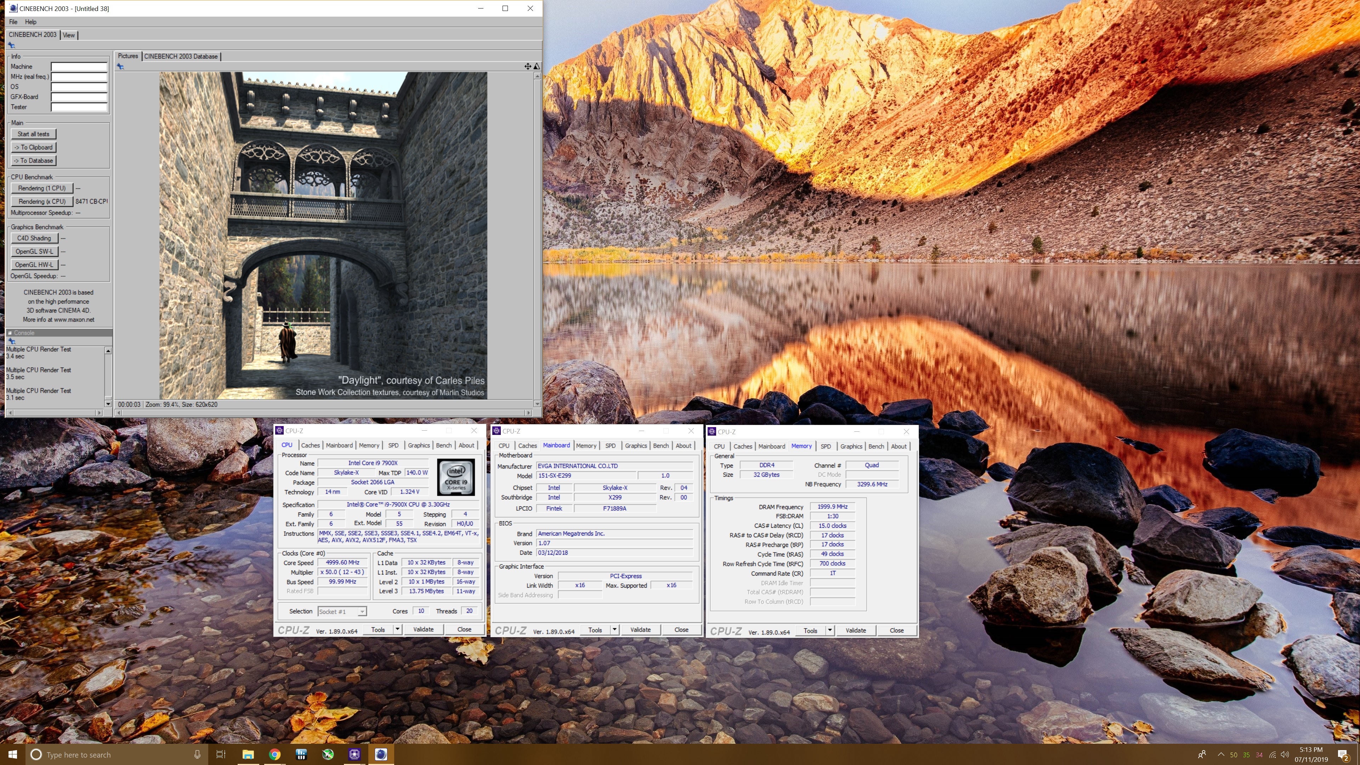Viewport: 1360px width, 765px height.
Task: Click the title bar icon of CPU-Z Mainboard window
Action: [496, 431]
